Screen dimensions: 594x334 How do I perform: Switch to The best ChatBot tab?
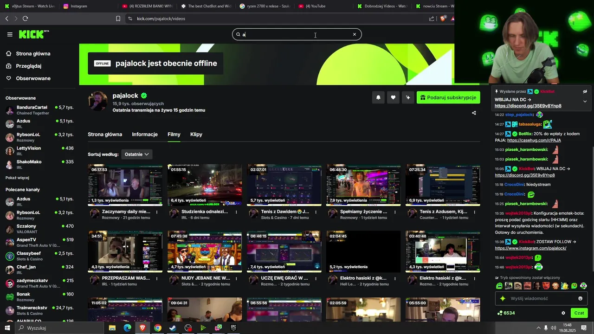206,6
